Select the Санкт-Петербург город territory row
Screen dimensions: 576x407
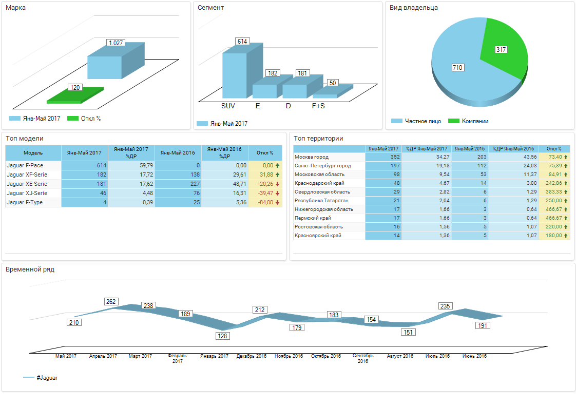323,166
